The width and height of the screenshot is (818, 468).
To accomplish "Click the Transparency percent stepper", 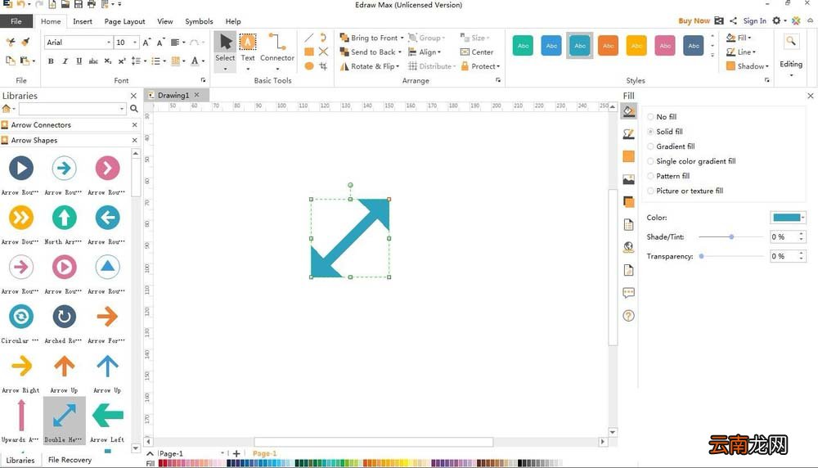I will pyautogui.click(x=802, y=256).
